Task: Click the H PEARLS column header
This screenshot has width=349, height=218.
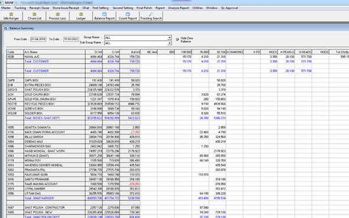Action: [286, 52]
